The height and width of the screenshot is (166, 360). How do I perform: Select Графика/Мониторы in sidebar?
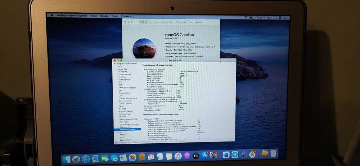[x=128, y=98]
